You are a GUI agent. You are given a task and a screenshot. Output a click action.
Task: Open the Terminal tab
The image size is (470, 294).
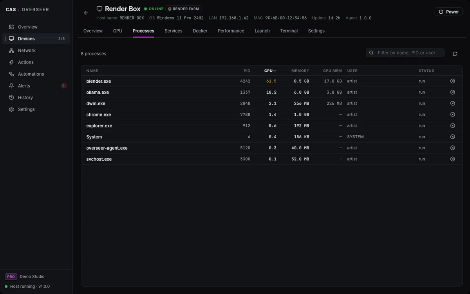pos(289,31)
